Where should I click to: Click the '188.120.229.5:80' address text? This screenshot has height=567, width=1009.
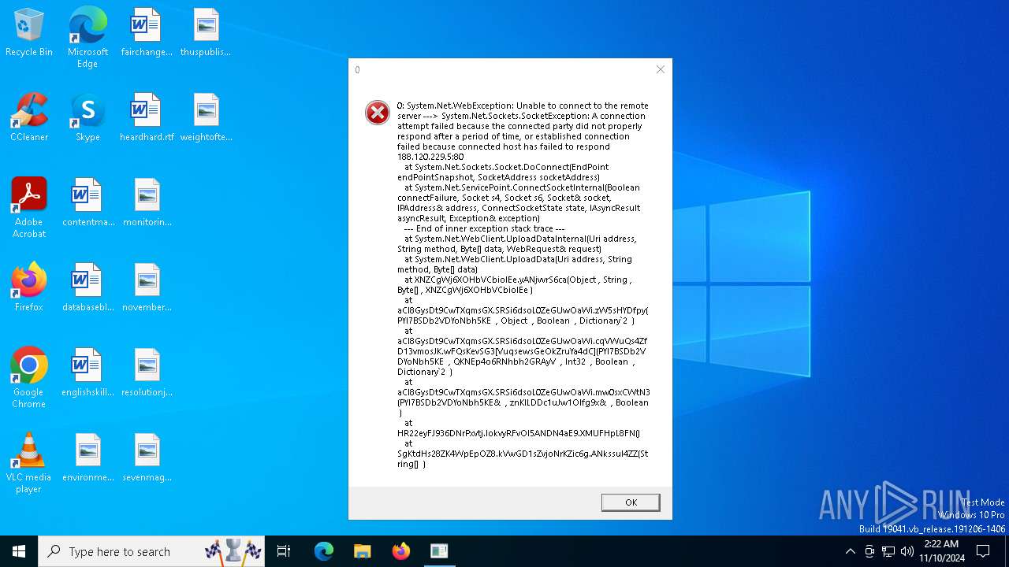[430, 157]
